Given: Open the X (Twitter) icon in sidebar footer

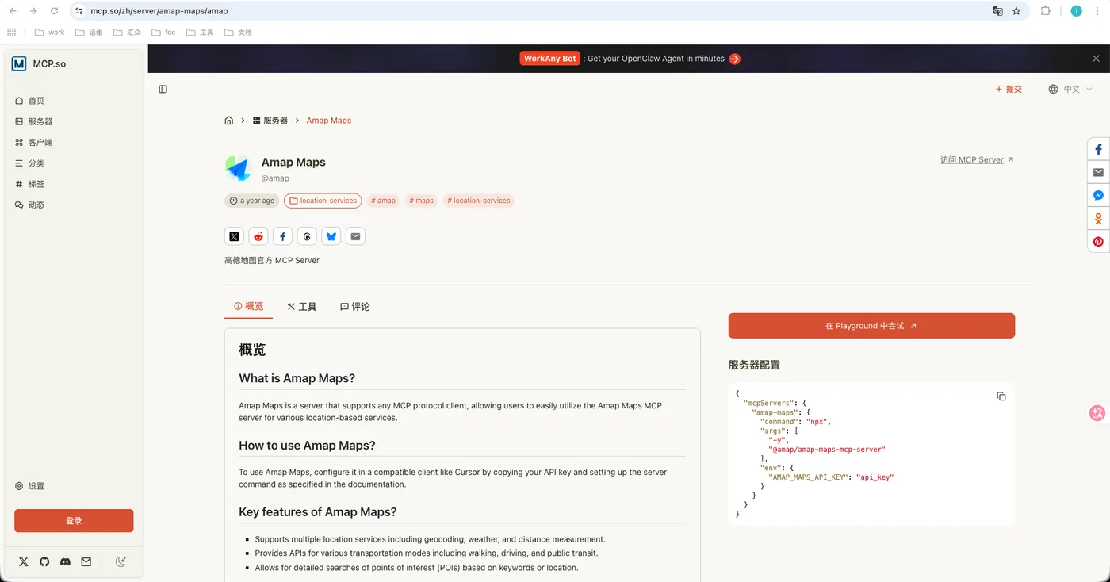Looking at the screenshot, I should point(24,561).
